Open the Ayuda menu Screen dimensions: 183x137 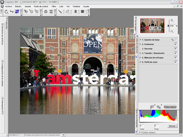pyautogui.click(x=86, y=6)
